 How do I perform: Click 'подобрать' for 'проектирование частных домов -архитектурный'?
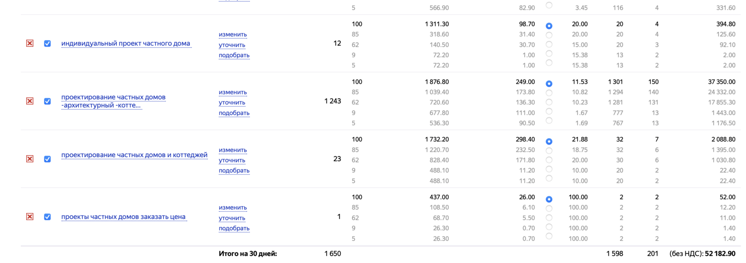234,113
